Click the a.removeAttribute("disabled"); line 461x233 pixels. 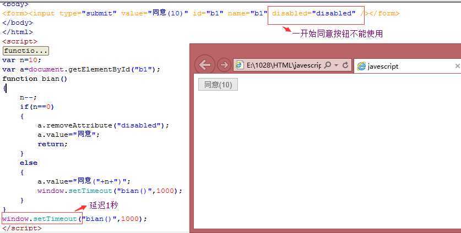[103, 125]
